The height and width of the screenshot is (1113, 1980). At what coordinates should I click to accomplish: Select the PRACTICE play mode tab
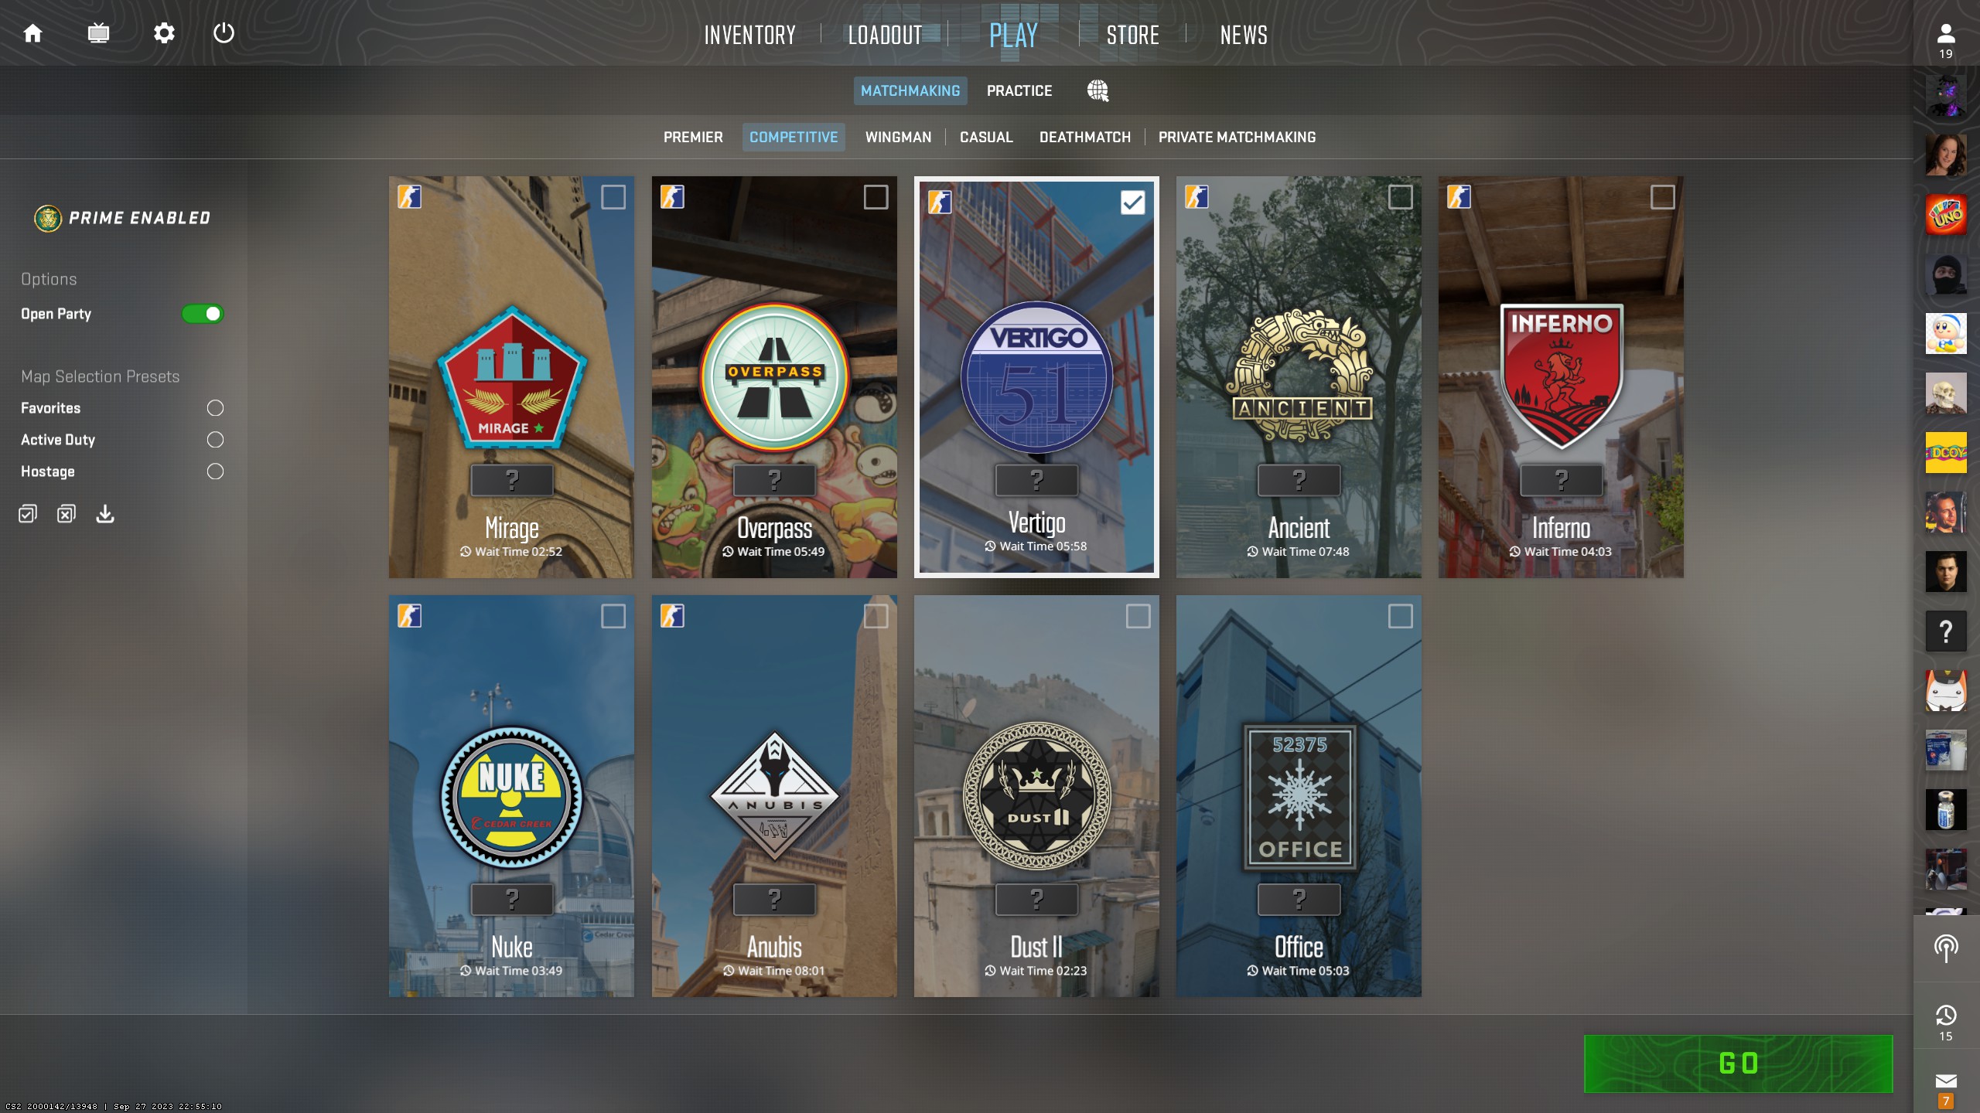click(x=1019, y=90)
